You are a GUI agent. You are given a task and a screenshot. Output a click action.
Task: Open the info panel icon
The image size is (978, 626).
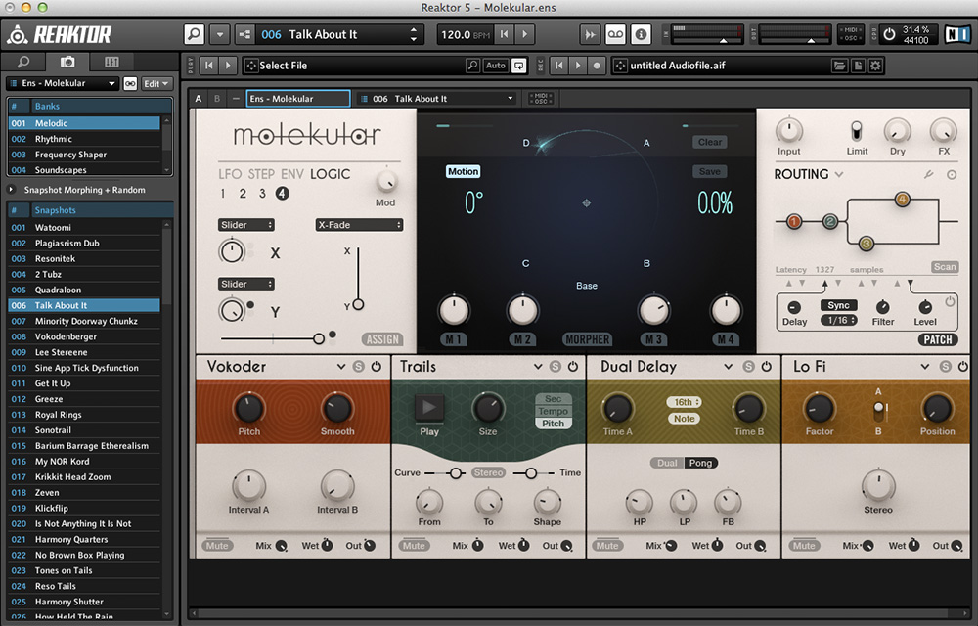(642, 34)
